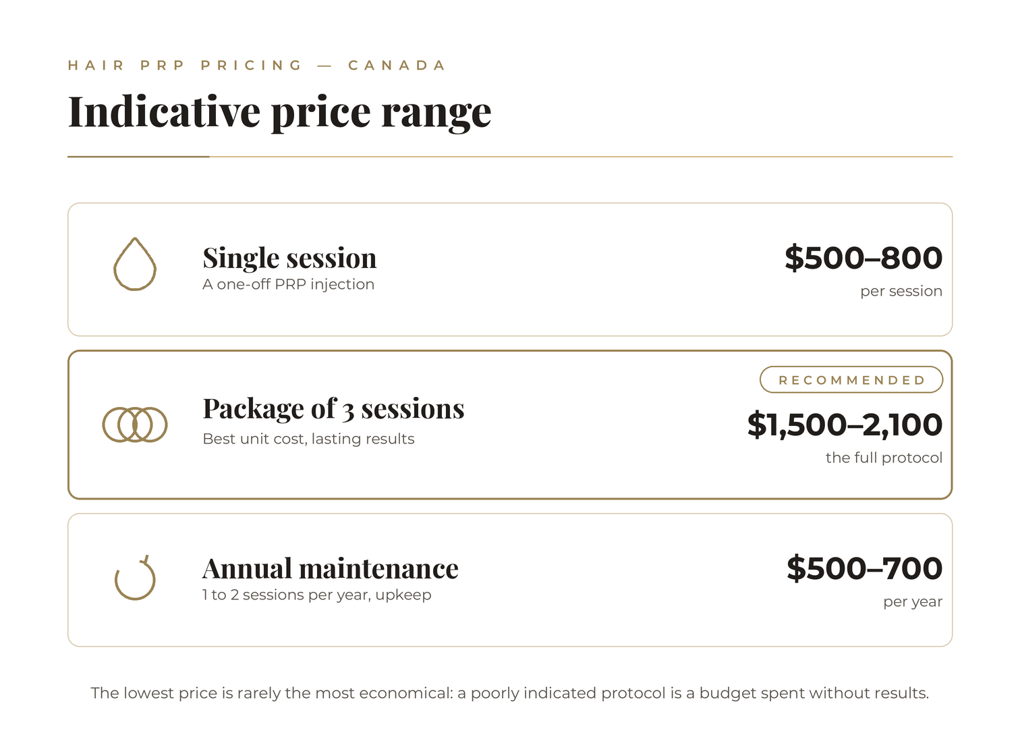Screen dimensions: 1020x729
Task: Click the gold divider line under the title
Action: coord(510,157)
